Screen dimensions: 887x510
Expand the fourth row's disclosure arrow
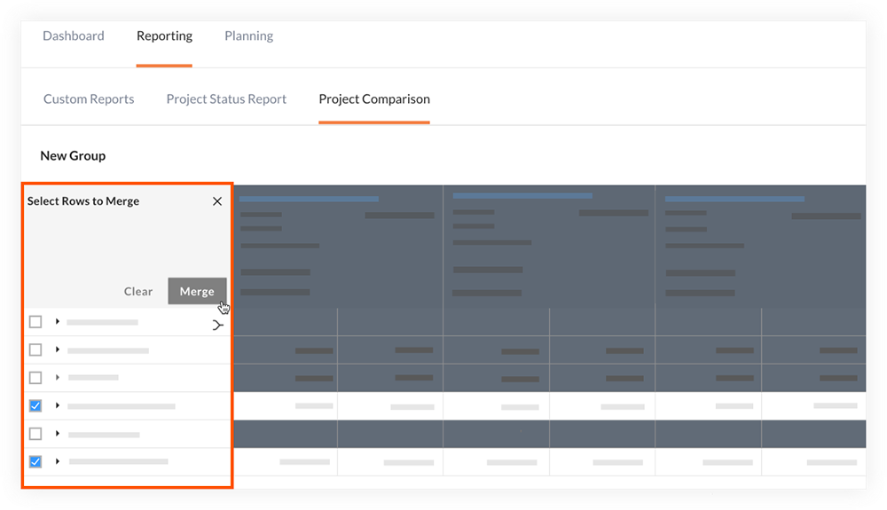pos(58,405)
